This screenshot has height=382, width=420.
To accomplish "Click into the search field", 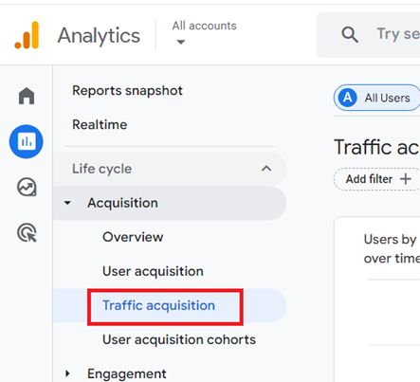I will 368,35.
